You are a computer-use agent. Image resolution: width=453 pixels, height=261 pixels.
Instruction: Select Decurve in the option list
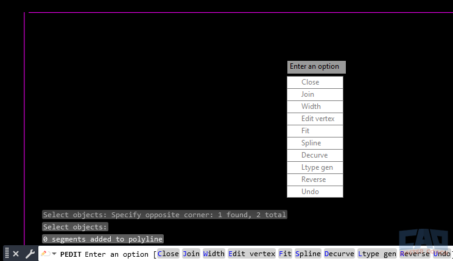click(x=315, y=155)
